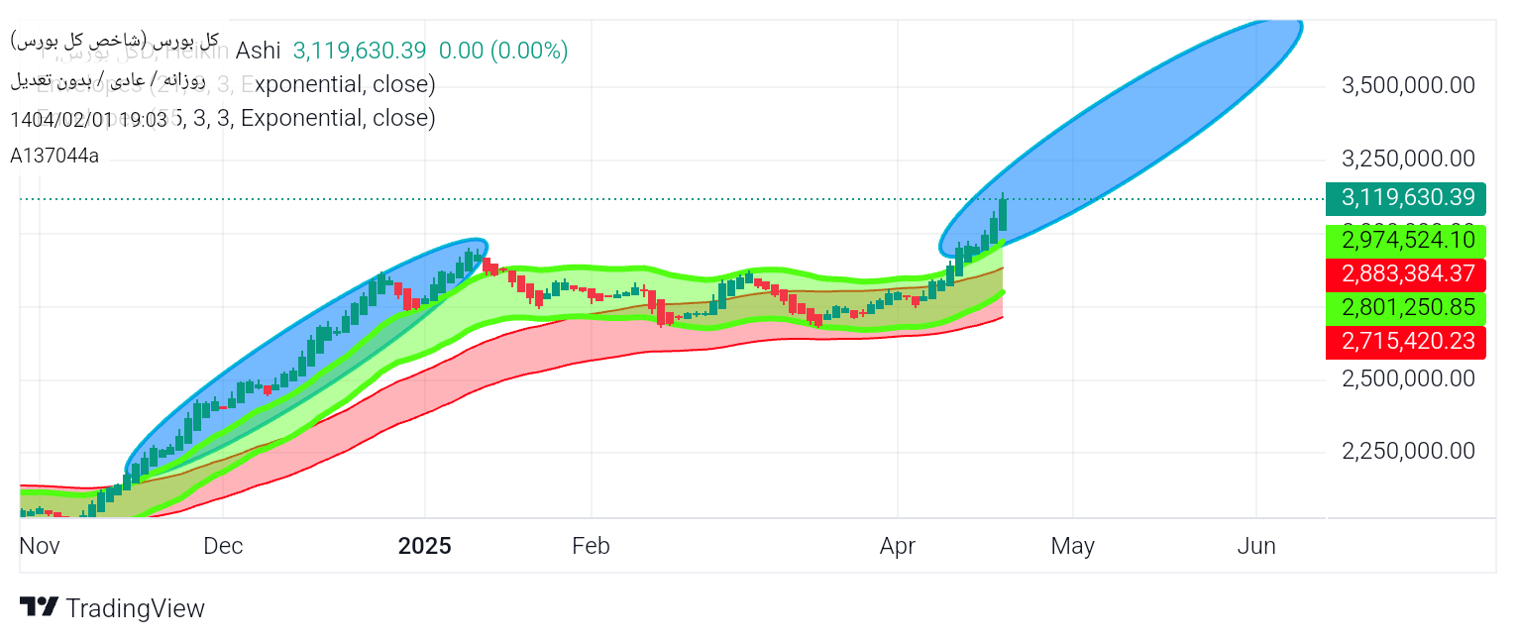Click the red 2,883,384.37 price tag
This screenshot has width=1516, height=642.
coord(1407,274)
